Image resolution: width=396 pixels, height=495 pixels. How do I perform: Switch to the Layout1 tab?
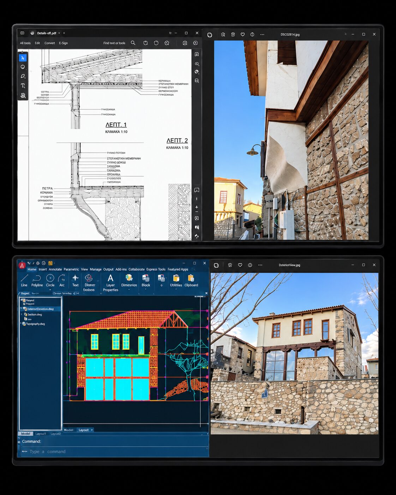[40, 434]
